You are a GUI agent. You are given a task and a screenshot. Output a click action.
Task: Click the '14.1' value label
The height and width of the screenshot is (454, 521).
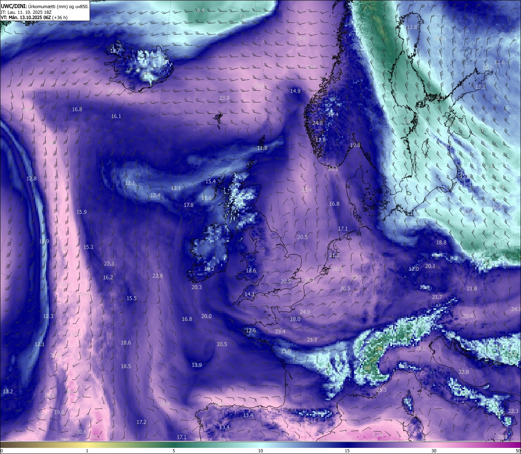point(250,294)
